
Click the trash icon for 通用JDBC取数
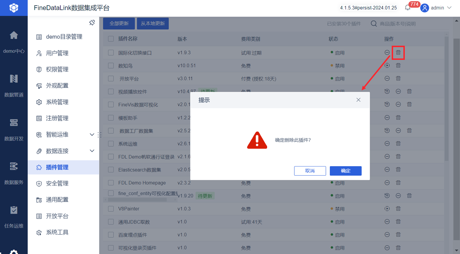tap(398, 222)
